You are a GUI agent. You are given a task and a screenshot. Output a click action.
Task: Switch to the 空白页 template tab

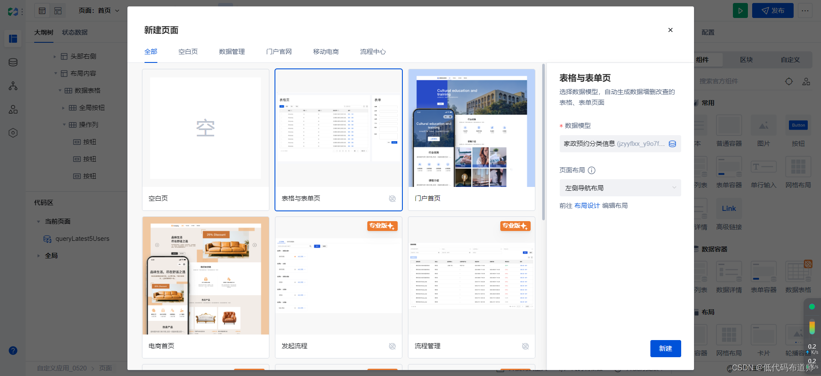click(x=188, y=52)
